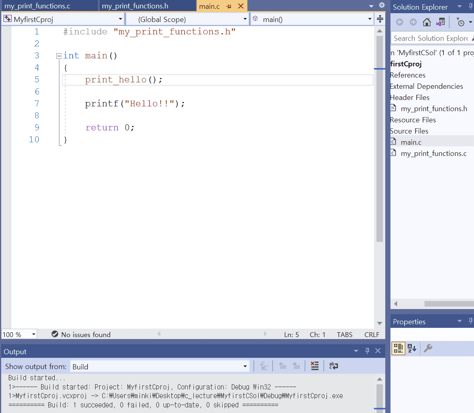Click Go to Next Message icon
Image resolution: width=474 pixels, height=413 pixels.
(296, 366)
